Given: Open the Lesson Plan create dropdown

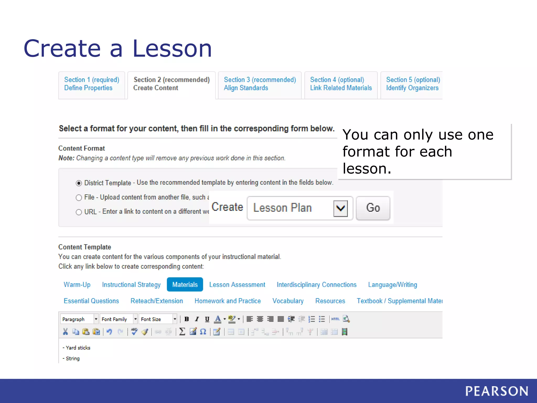Looking at the screenshot, I should pyautogui.click(x=340, y=208).
